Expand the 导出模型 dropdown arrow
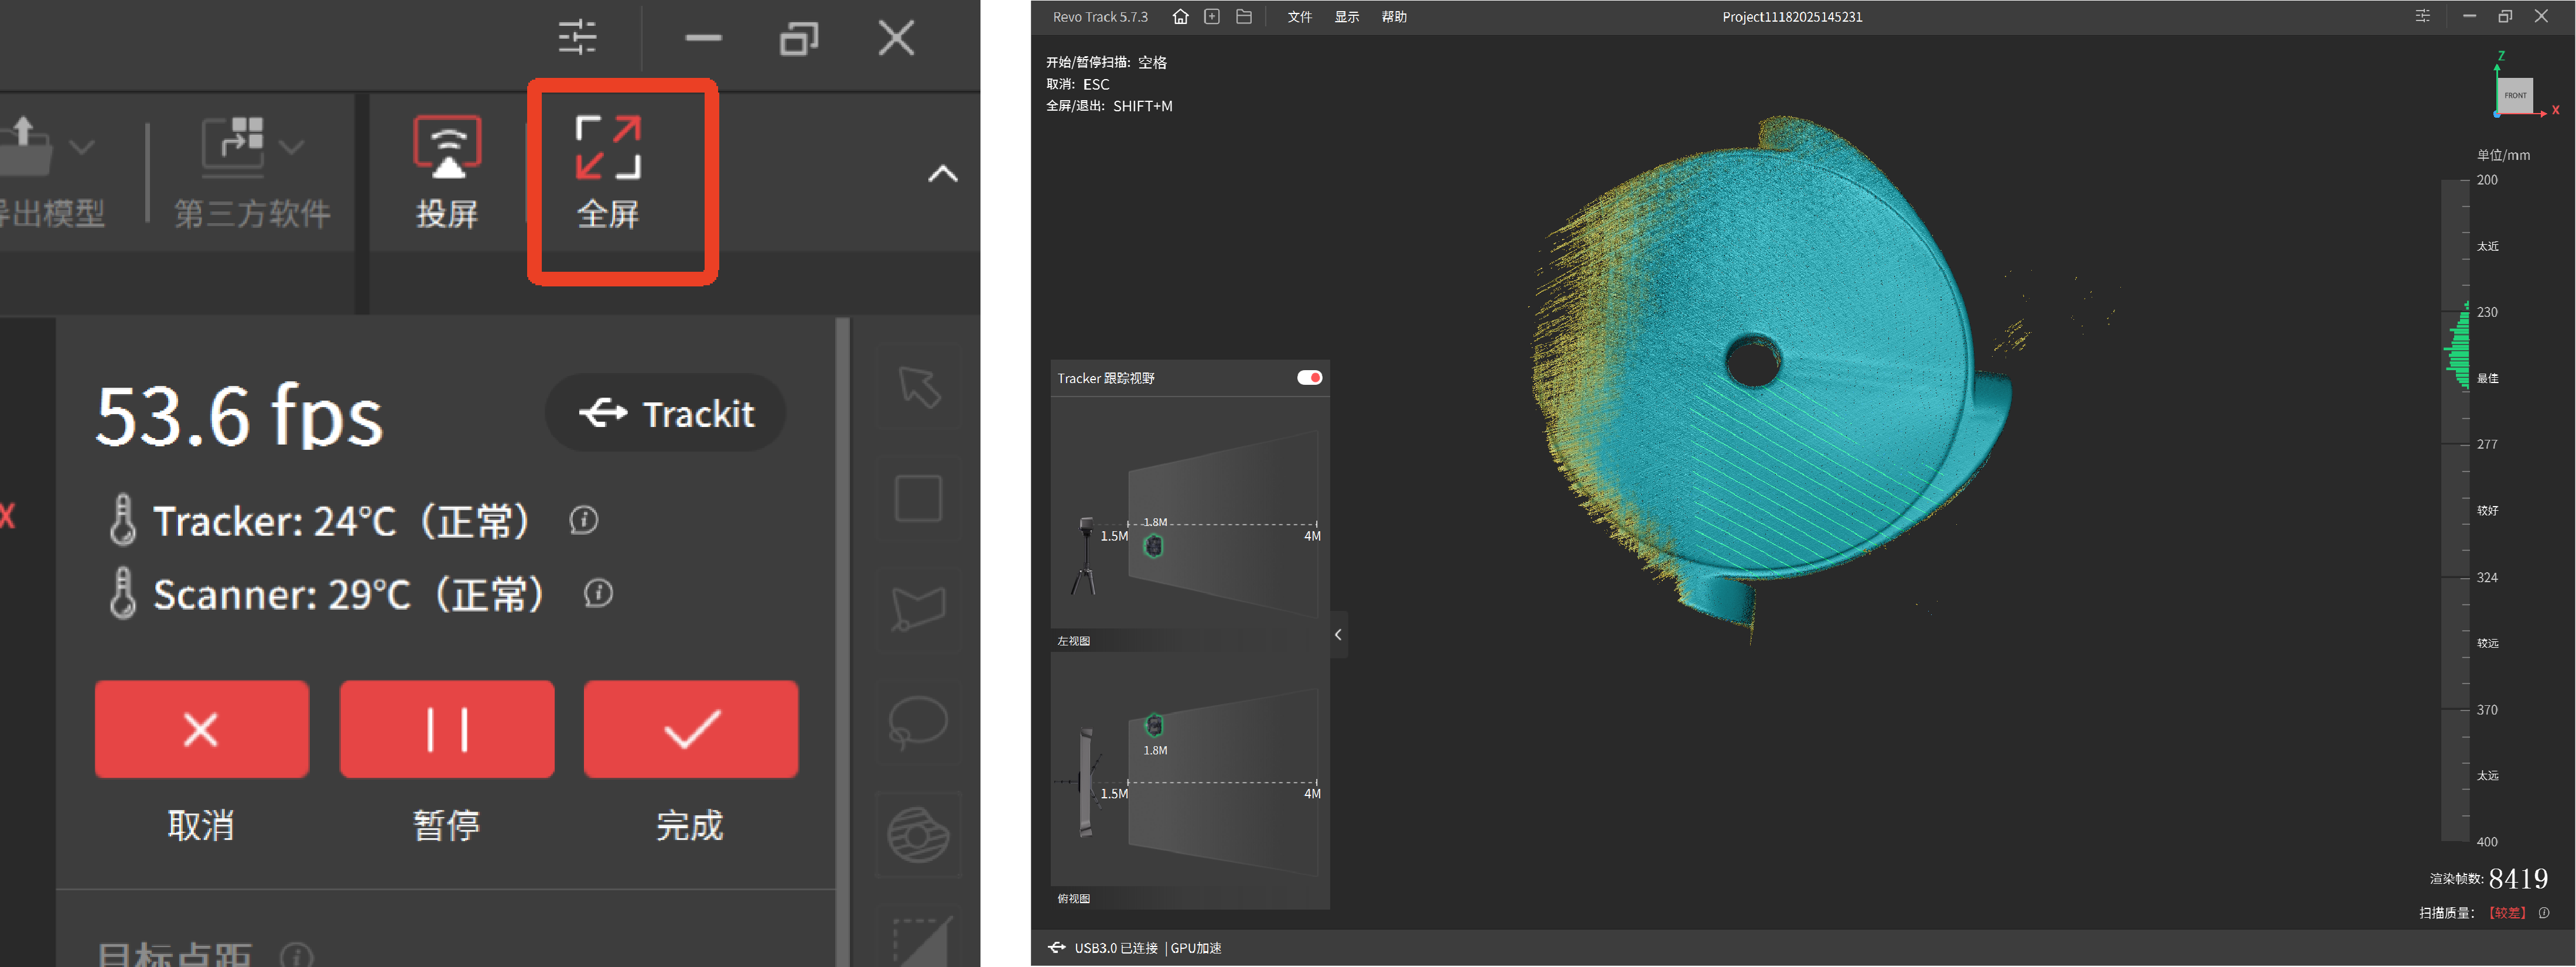The height and width of the screenshot is (967, 2576). point(82,148)
